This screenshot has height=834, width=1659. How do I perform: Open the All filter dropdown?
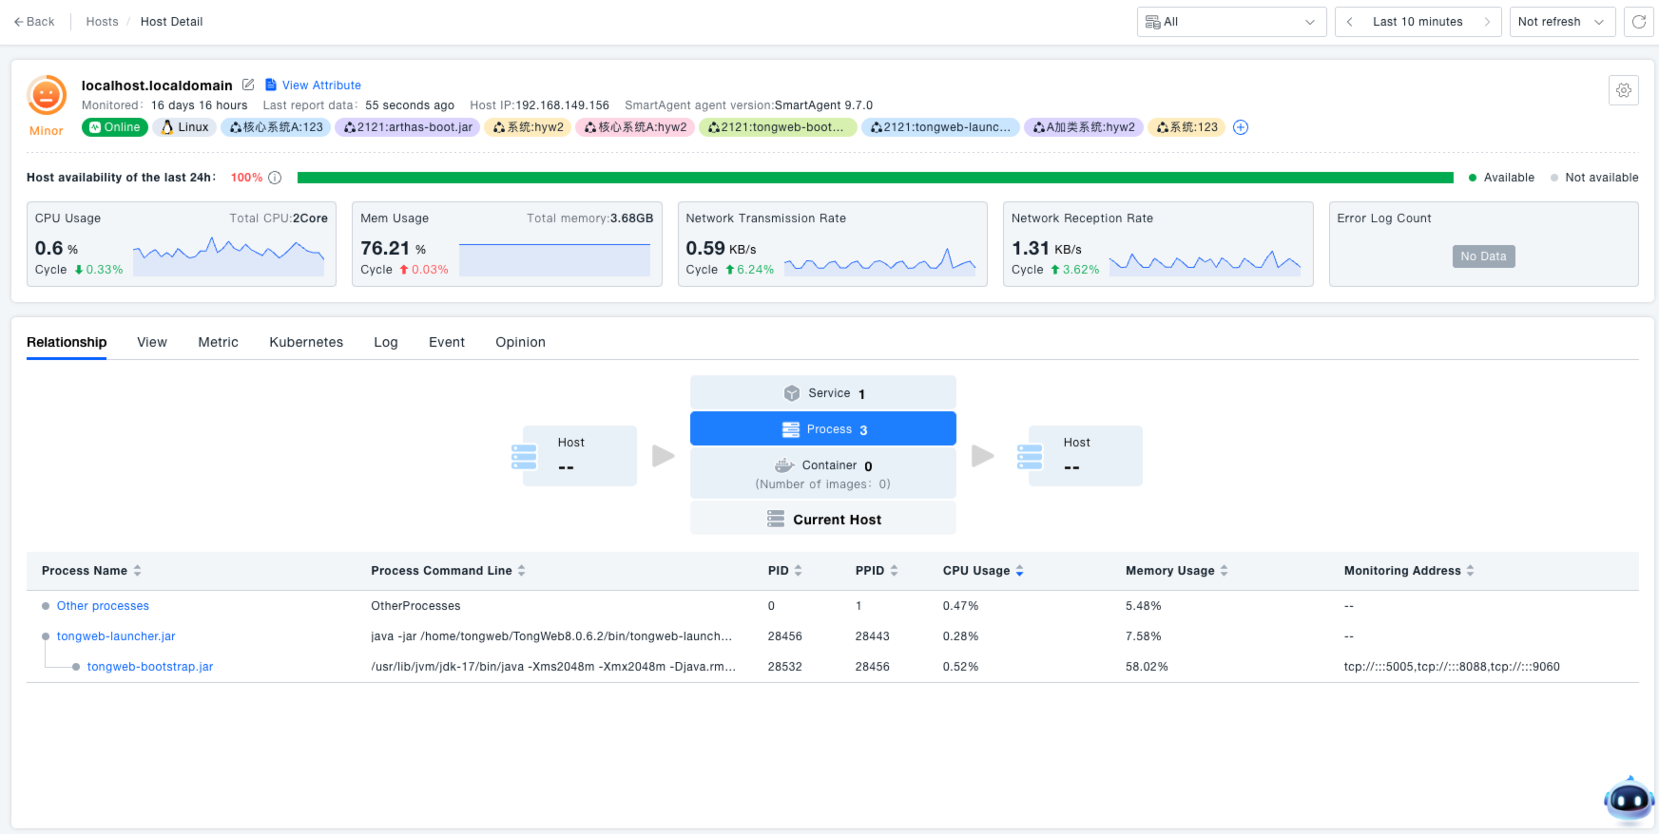(1231, 22)
